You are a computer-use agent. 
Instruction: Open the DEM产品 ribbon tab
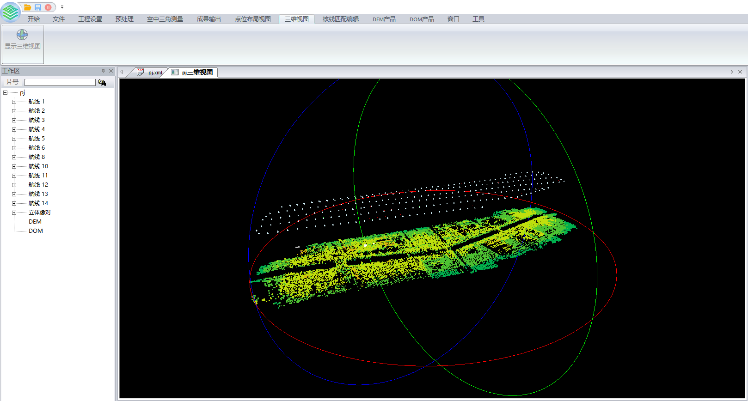click(384, 19)
